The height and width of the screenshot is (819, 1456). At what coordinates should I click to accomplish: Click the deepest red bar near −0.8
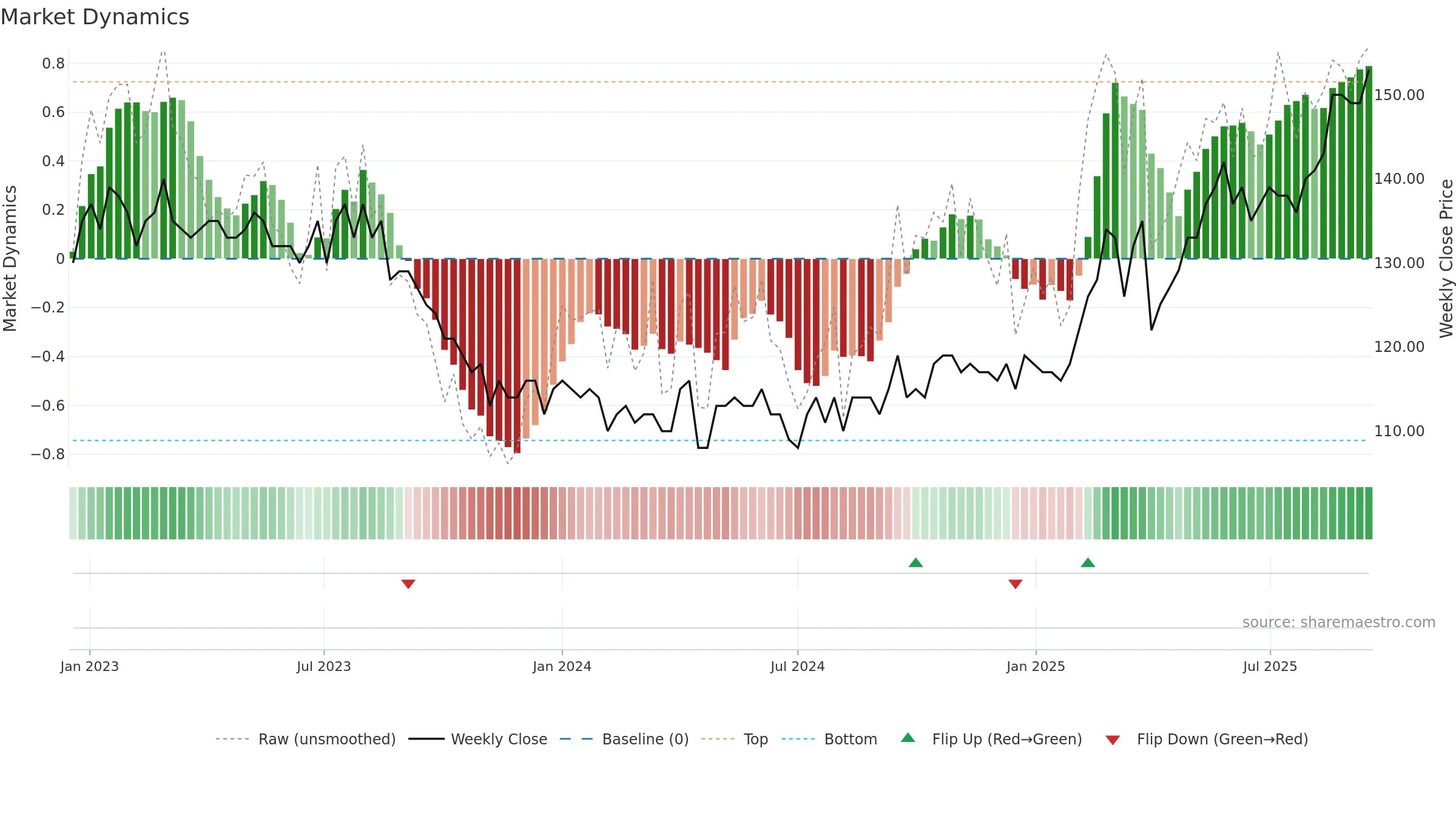[517, 356]
